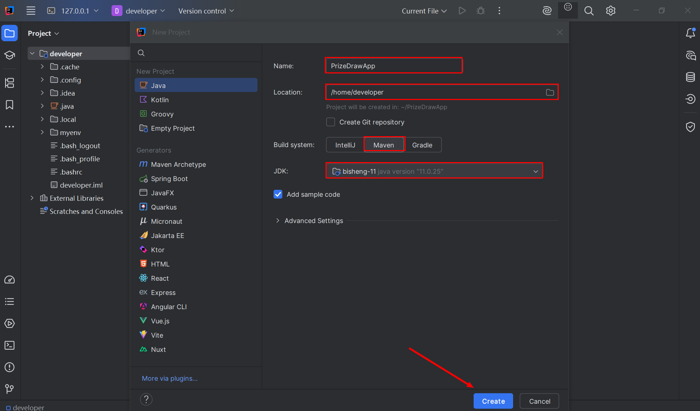
Task: Select developer.iml in project tree
Action: point(76,185)
